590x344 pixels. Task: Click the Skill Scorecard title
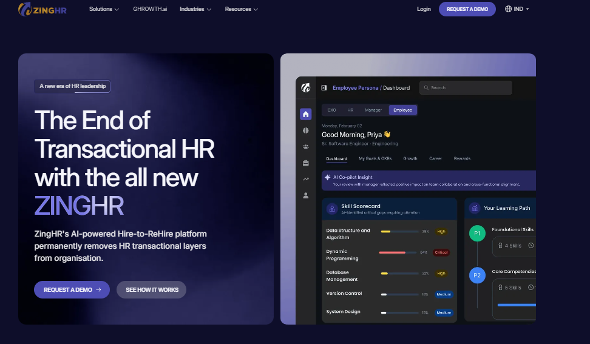point(361,206)
